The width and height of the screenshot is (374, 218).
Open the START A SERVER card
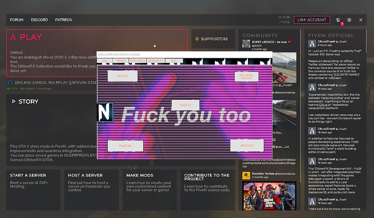[34, 190]
